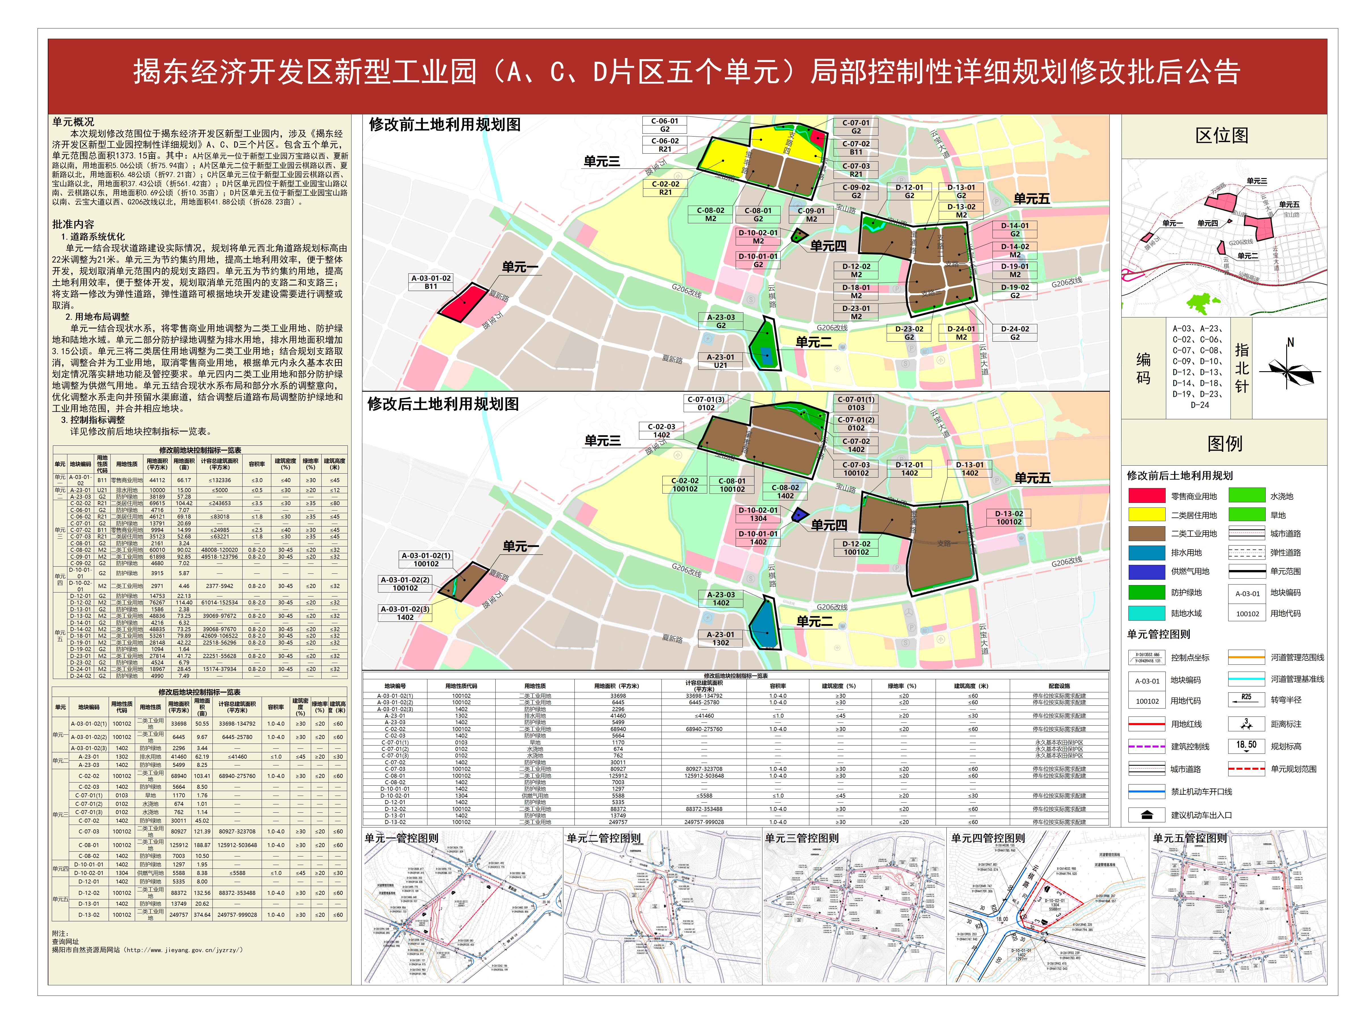The image size is (1365, 1024).
Task: Click the 单元管控图则 legend subheading
Action: point(1159,634)
